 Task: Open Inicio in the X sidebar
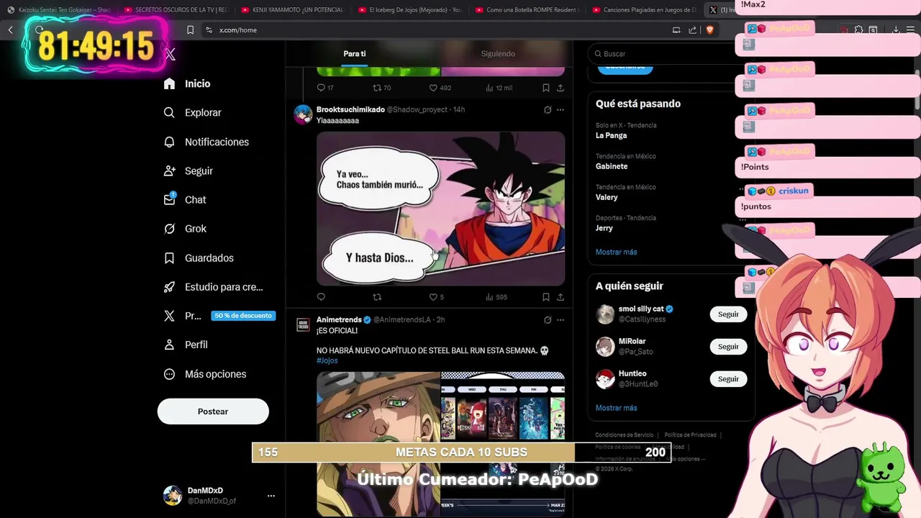click(x=187, y=83)
